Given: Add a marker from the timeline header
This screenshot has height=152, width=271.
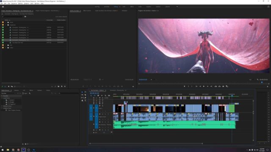Looking at the screenshot, I should tap(102, 95).
